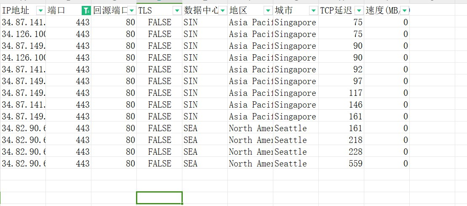Select the 数据中心 header cell text

(200, 11)
